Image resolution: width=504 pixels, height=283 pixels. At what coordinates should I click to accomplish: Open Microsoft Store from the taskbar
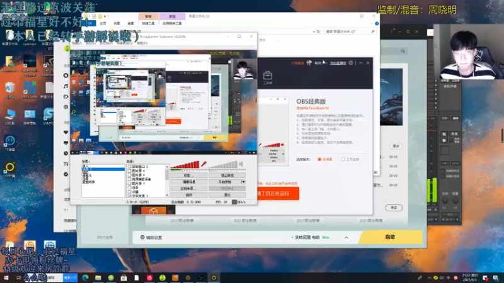coord(123,278)
